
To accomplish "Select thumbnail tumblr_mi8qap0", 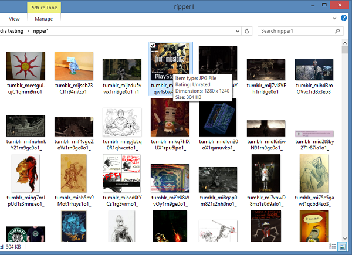I will (x=218, y=179).
